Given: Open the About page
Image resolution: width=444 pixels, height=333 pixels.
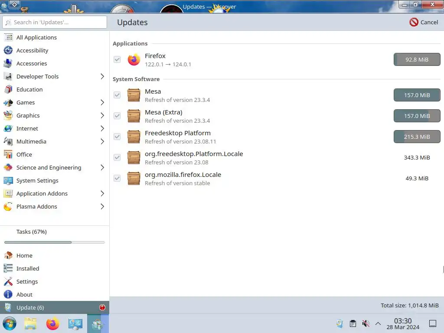Looking at the screenshot, I should tap(55, 294).
